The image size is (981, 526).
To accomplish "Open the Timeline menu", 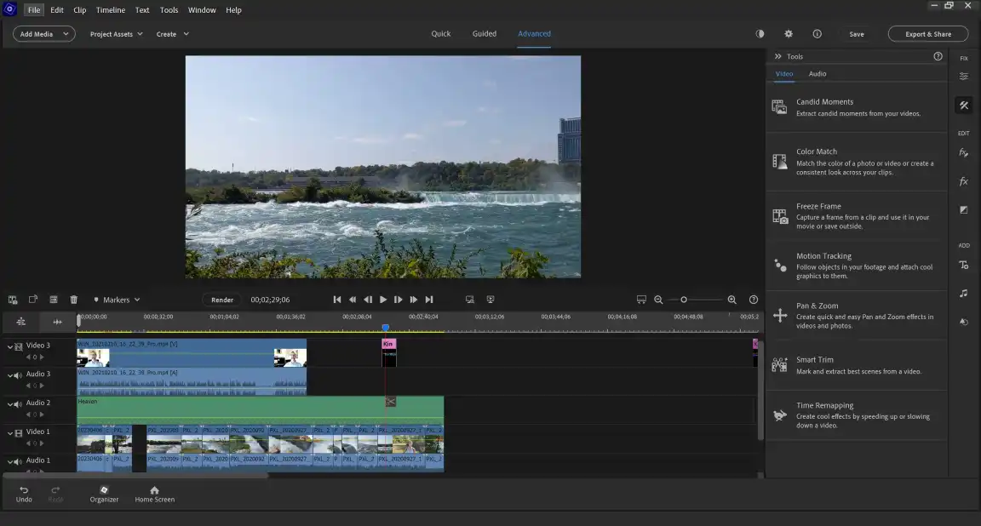I will tap(110, 10).
